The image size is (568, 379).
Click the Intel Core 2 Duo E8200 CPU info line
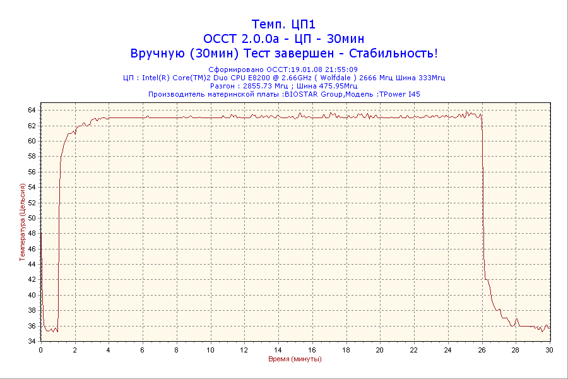click(x=283, y=78)
